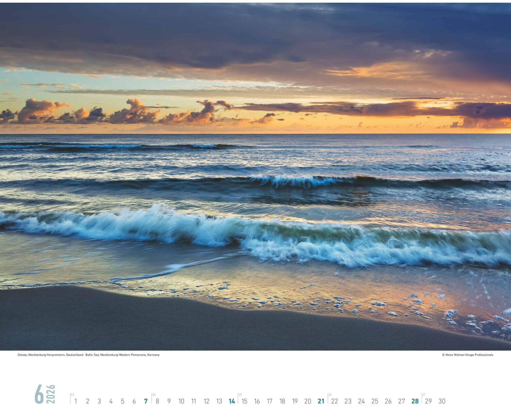Click the vertical year label 2026
Viewport: 511px width, 406px height.
point(51,394)
